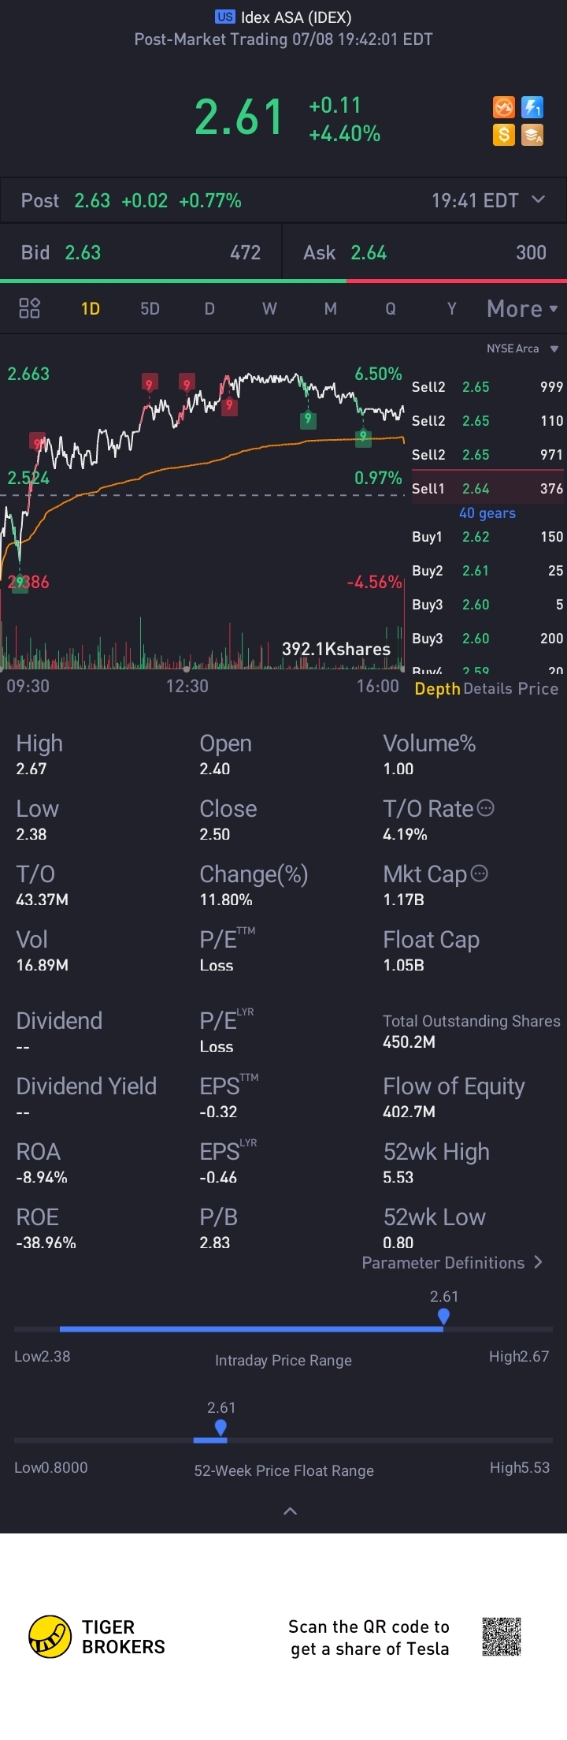Tap the Tiger Brokers logo
The height and width of the screenshot is (1740, 567).
click(x=97, y=1638)
